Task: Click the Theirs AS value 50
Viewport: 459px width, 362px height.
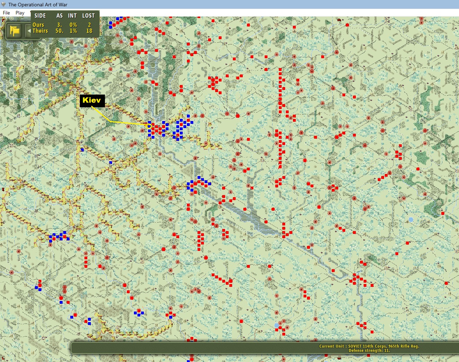Action: (x=59, y=31)
